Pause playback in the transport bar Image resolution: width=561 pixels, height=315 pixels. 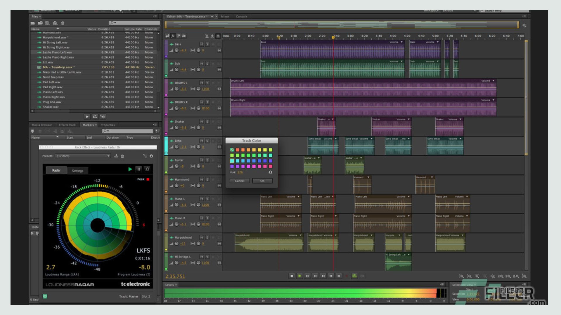point(307,276)
